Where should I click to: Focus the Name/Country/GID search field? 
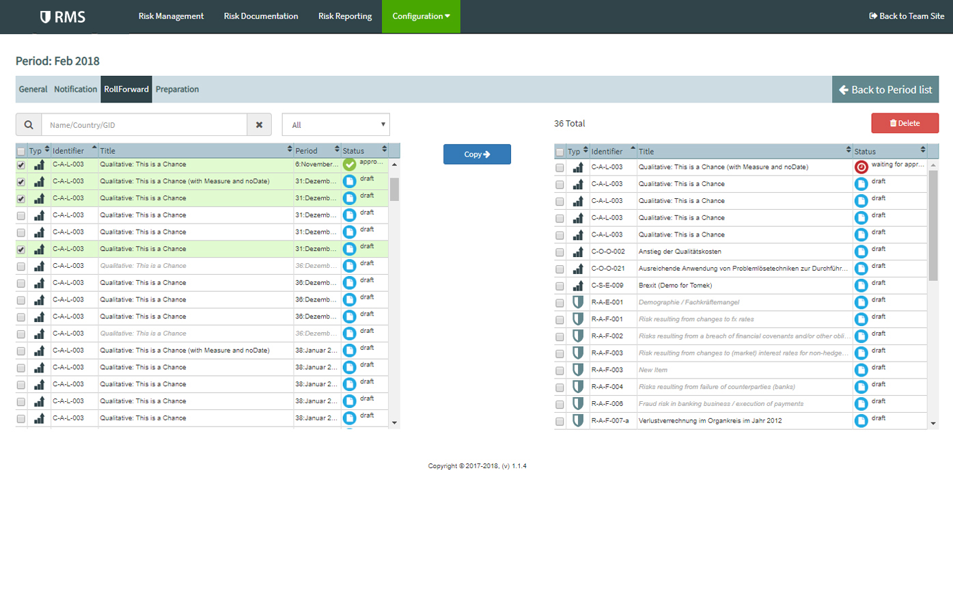click(144, 125)
